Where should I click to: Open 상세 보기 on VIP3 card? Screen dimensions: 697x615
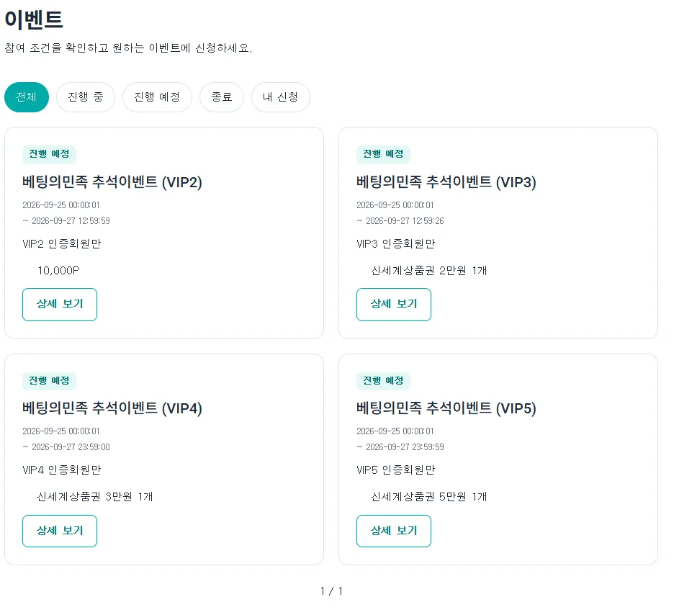point(394,304)
